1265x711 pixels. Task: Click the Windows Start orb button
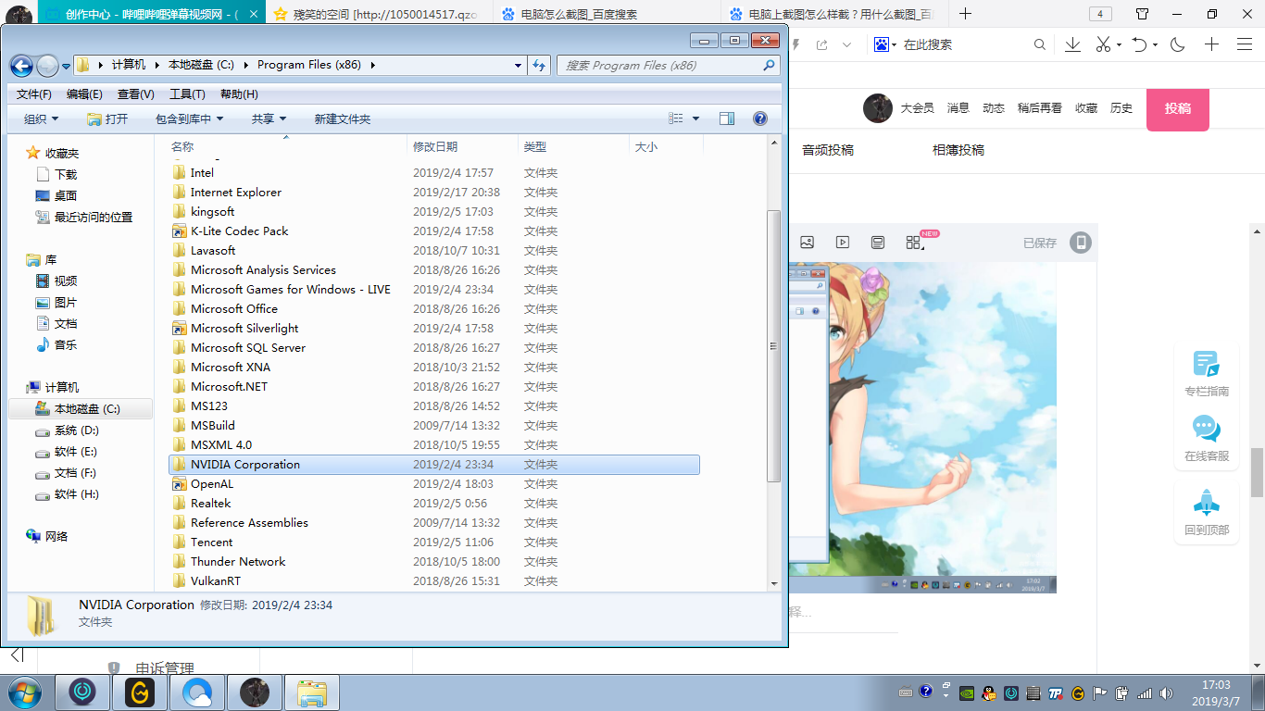pos(24,692)
